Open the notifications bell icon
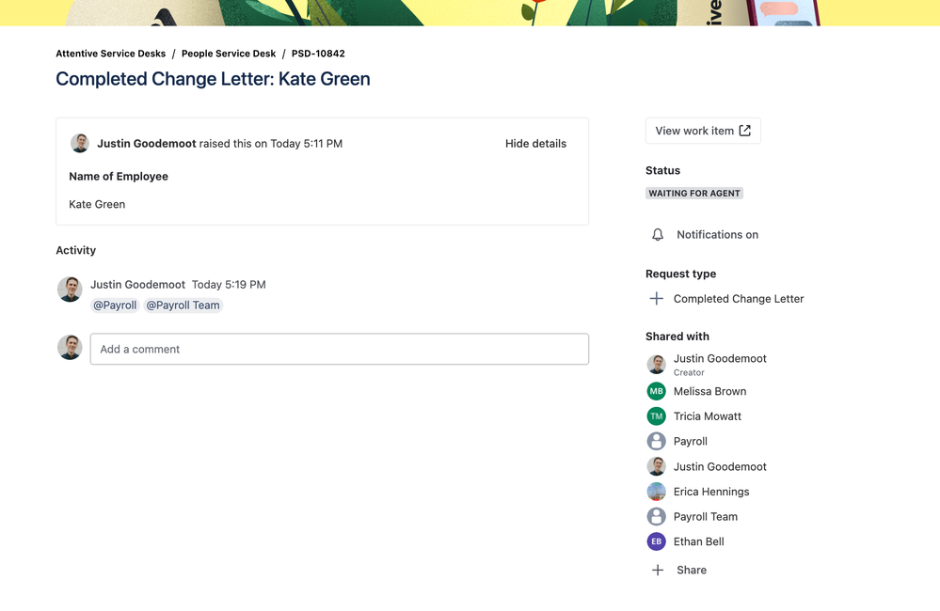 point(657,234)
